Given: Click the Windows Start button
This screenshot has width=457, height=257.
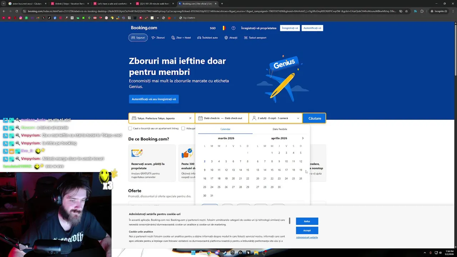Looking at the screenshot, I should (193, 253).
